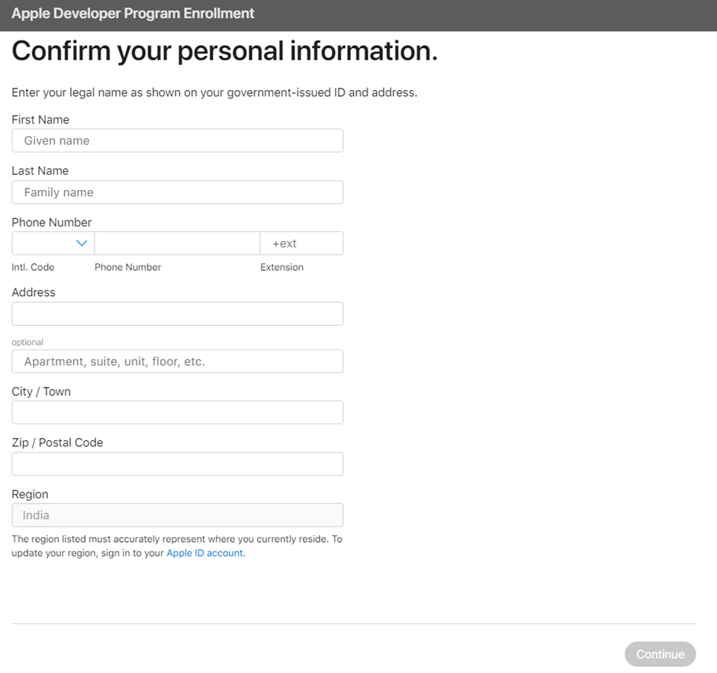Click the Extension caption under phone row
717x673 pixels.
point(281,267)
